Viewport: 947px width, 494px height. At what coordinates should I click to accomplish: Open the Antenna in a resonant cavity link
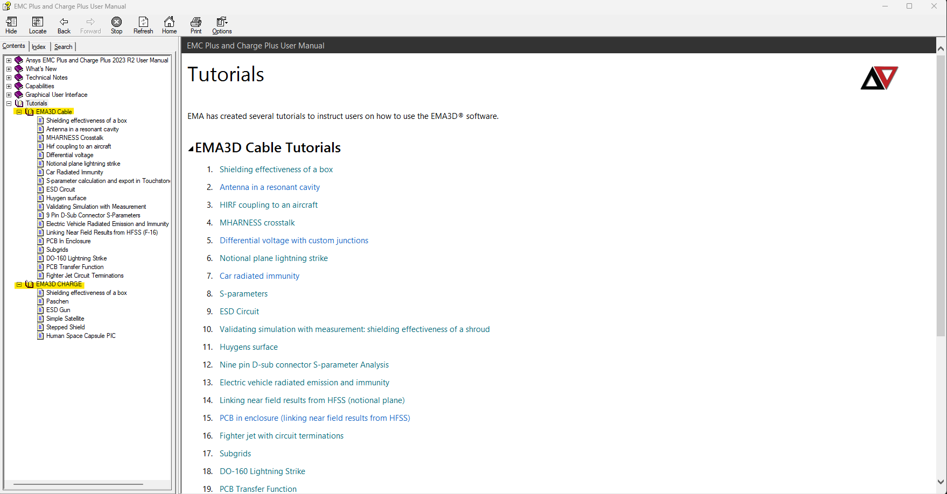269,187
